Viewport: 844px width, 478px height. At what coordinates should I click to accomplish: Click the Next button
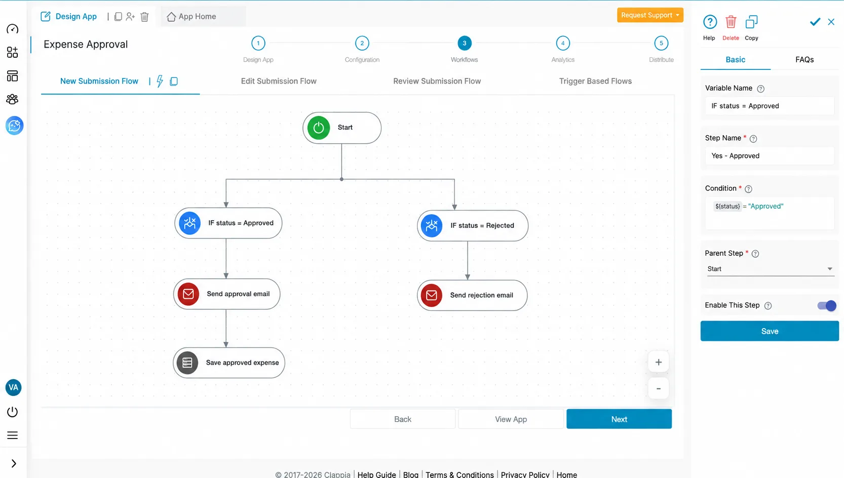[x=619, y=419]
